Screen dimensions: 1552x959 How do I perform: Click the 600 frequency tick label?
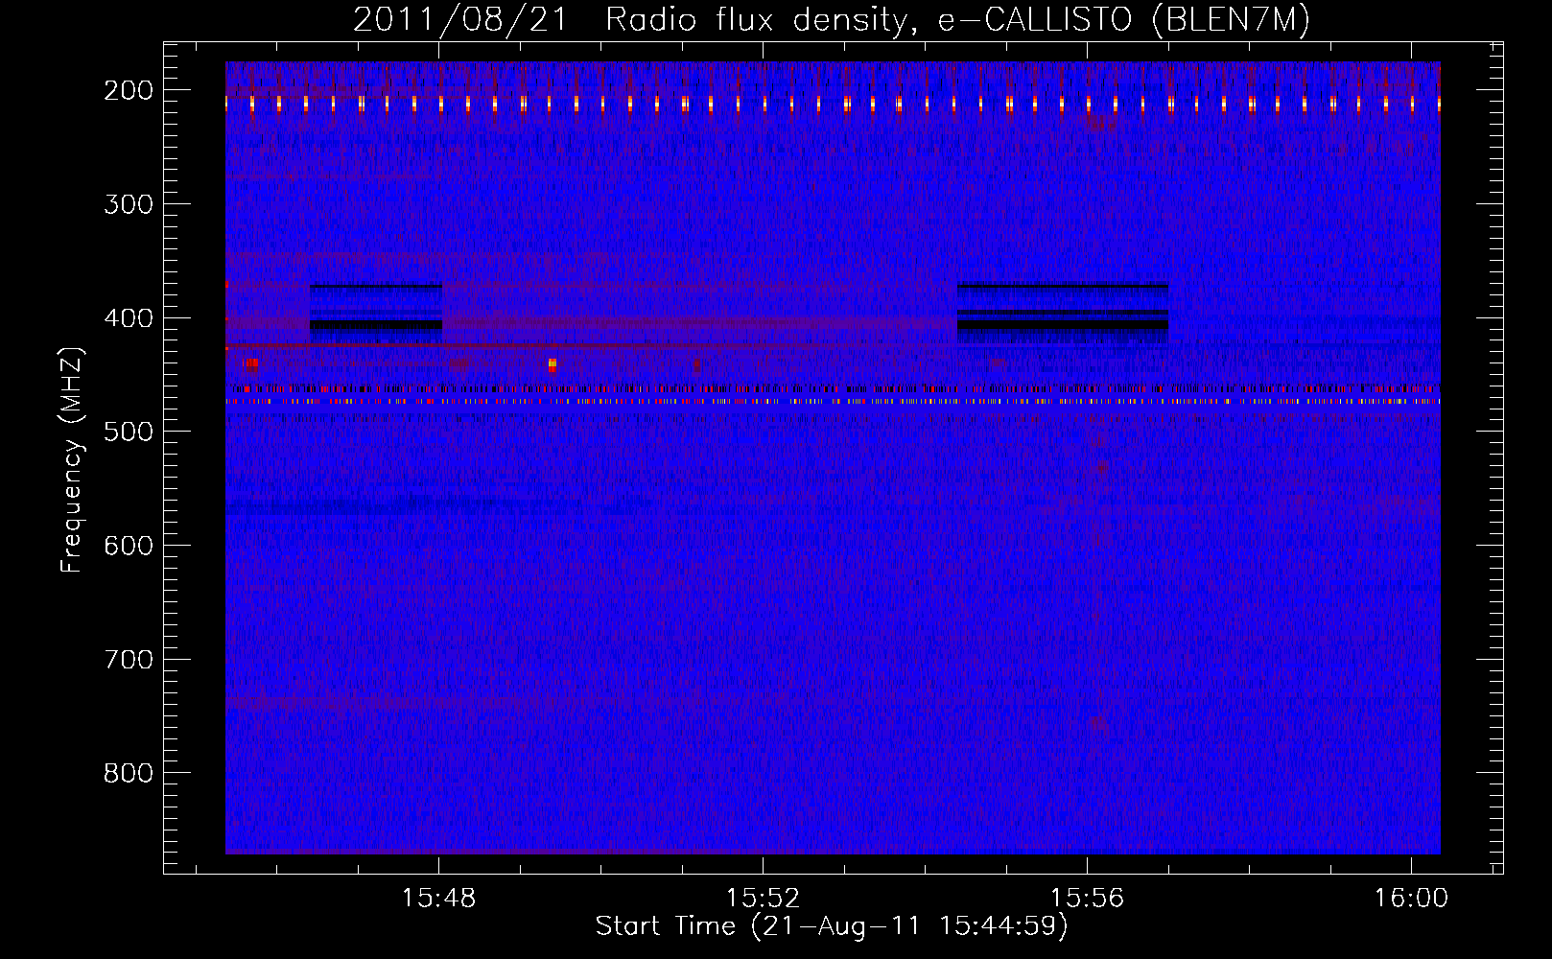coord(129,546)
